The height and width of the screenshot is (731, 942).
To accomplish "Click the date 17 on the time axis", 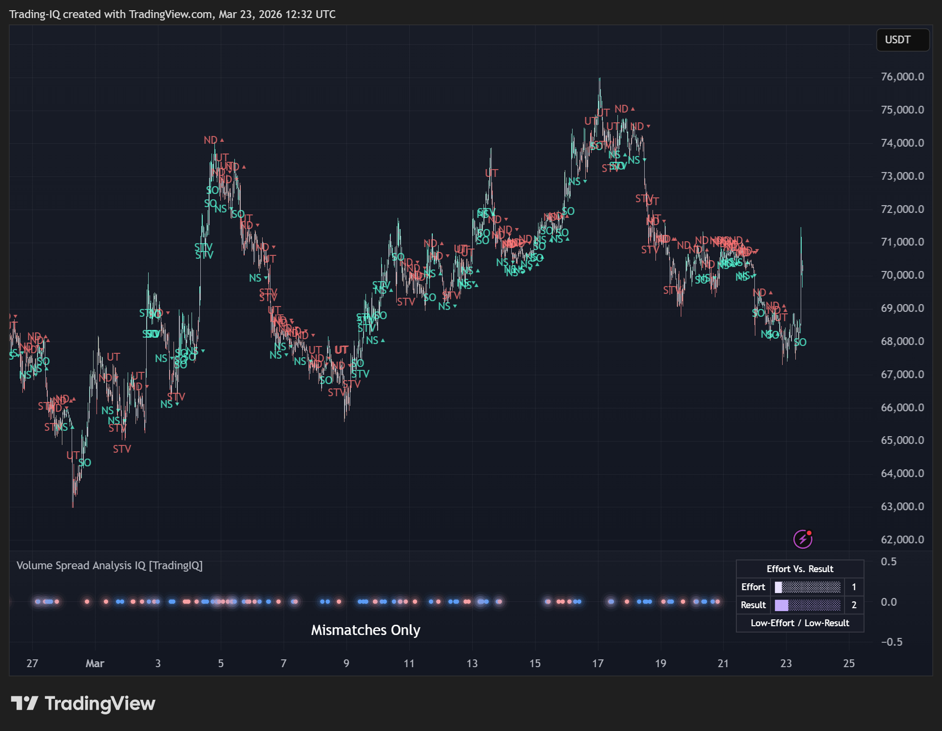I will [597, 663].
